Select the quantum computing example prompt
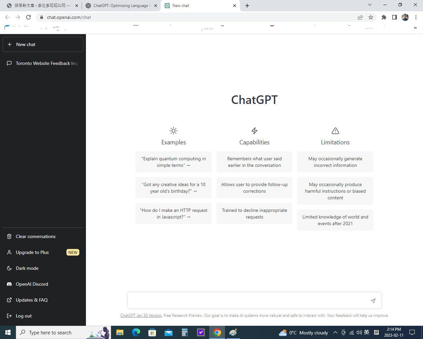 [173, 162]
